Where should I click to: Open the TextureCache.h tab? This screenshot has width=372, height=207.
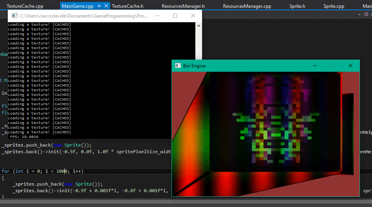(127, 6)
